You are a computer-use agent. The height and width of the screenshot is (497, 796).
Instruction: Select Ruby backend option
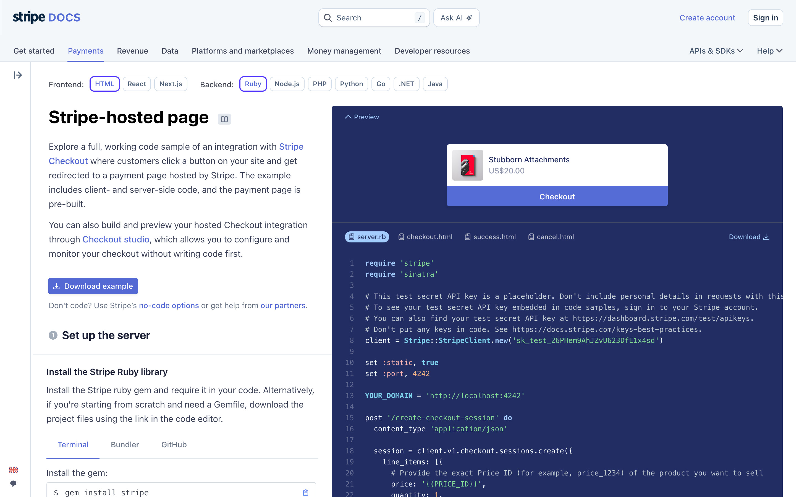tap(253, 84)
